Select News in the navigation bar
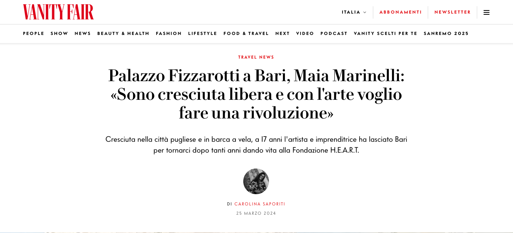Image resolution: width=513 pixels, height=233 pixels. click(83, 34)
